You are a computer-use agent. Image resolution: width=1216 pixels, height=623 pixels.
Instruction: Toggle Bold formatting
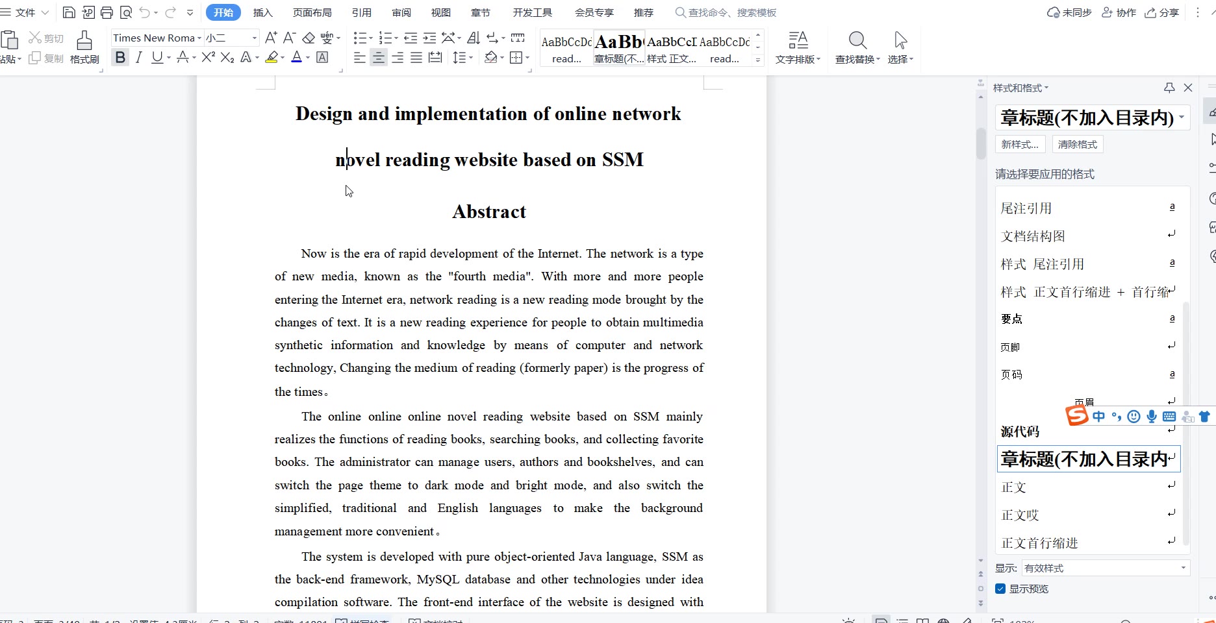120,58
